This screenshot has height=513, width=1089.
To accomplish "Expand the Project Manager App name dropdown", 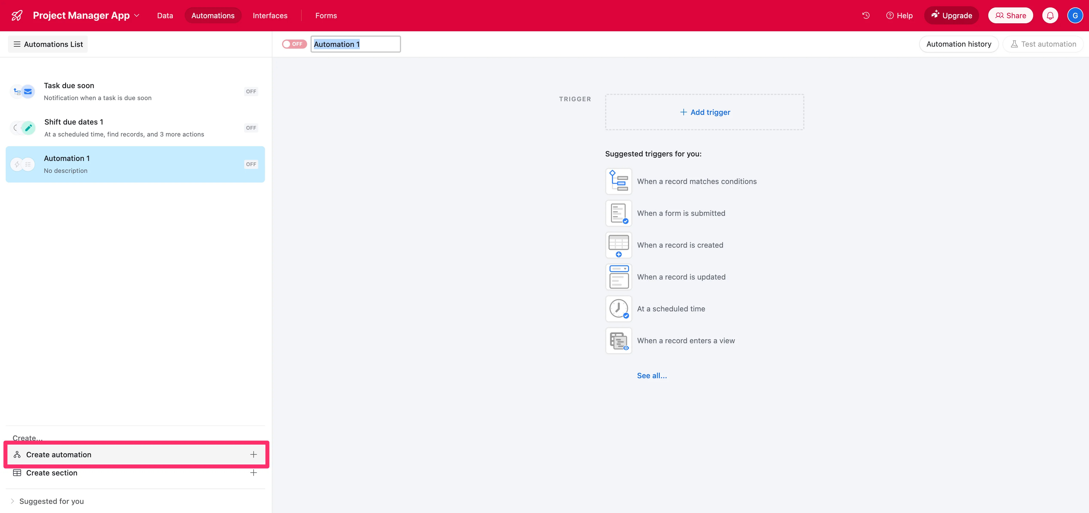I will pos(137,16).
